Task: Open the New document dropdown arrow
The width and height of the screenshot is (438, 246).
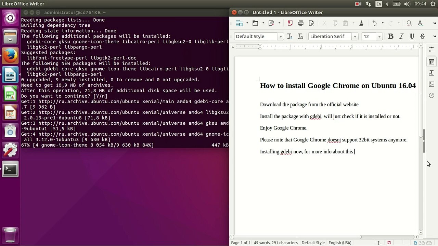Action: tap(247, 23)
